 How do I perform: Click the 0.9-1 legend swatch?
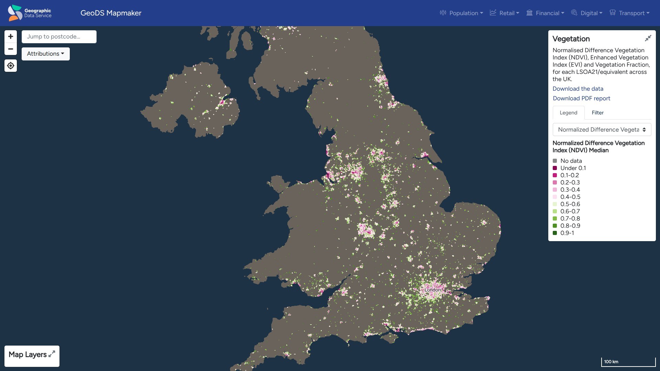pos(554,233)
